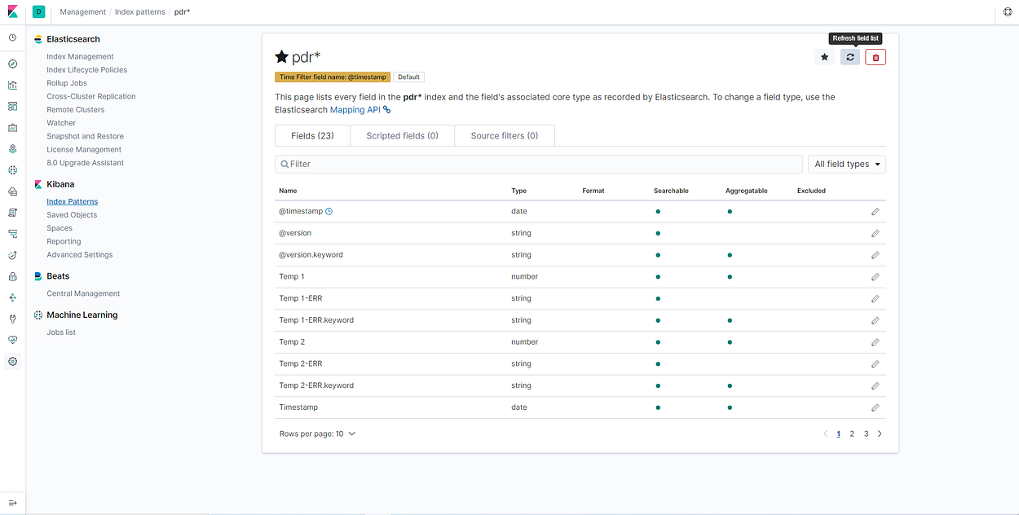Edit the @timestamp field
Image resolution: width=1019 pixels, height=515 pixels.
click(x=875, y=211)
